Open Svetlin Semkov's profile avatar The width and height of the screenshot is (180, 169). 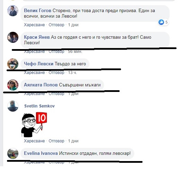point(13,106)
